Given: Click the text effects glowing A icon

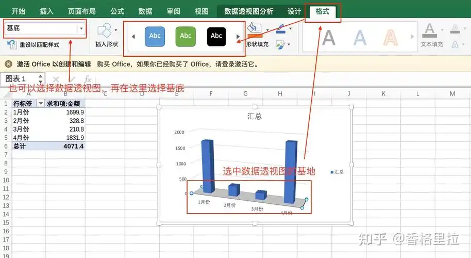Looking at the screenshot, I should pyautogui.click(x=455, y=45).
